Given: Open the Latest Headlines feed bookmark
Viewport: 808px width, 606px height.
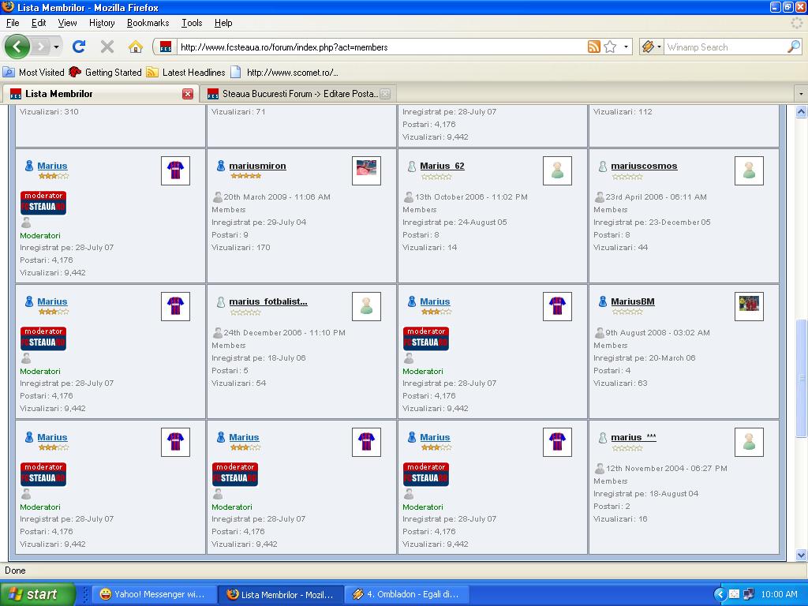Looking at the screenshot, I should 186,73.
